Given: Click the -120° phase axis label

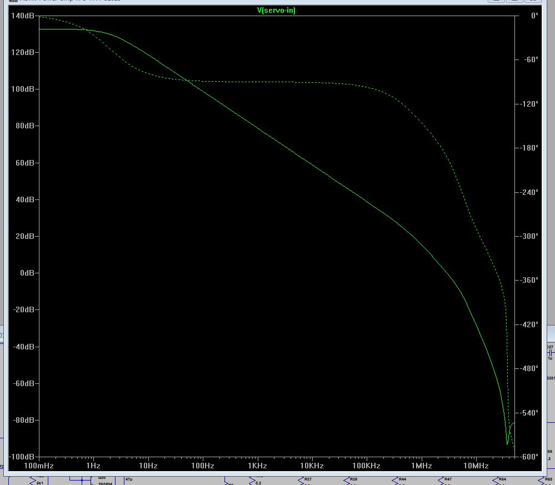Looking at the screenshot, I should [529, 104].
